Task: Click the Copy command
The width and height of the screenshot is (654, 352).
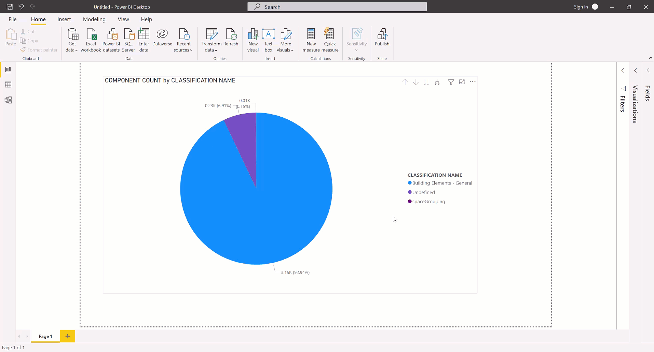Action: (x=29, y=41)
